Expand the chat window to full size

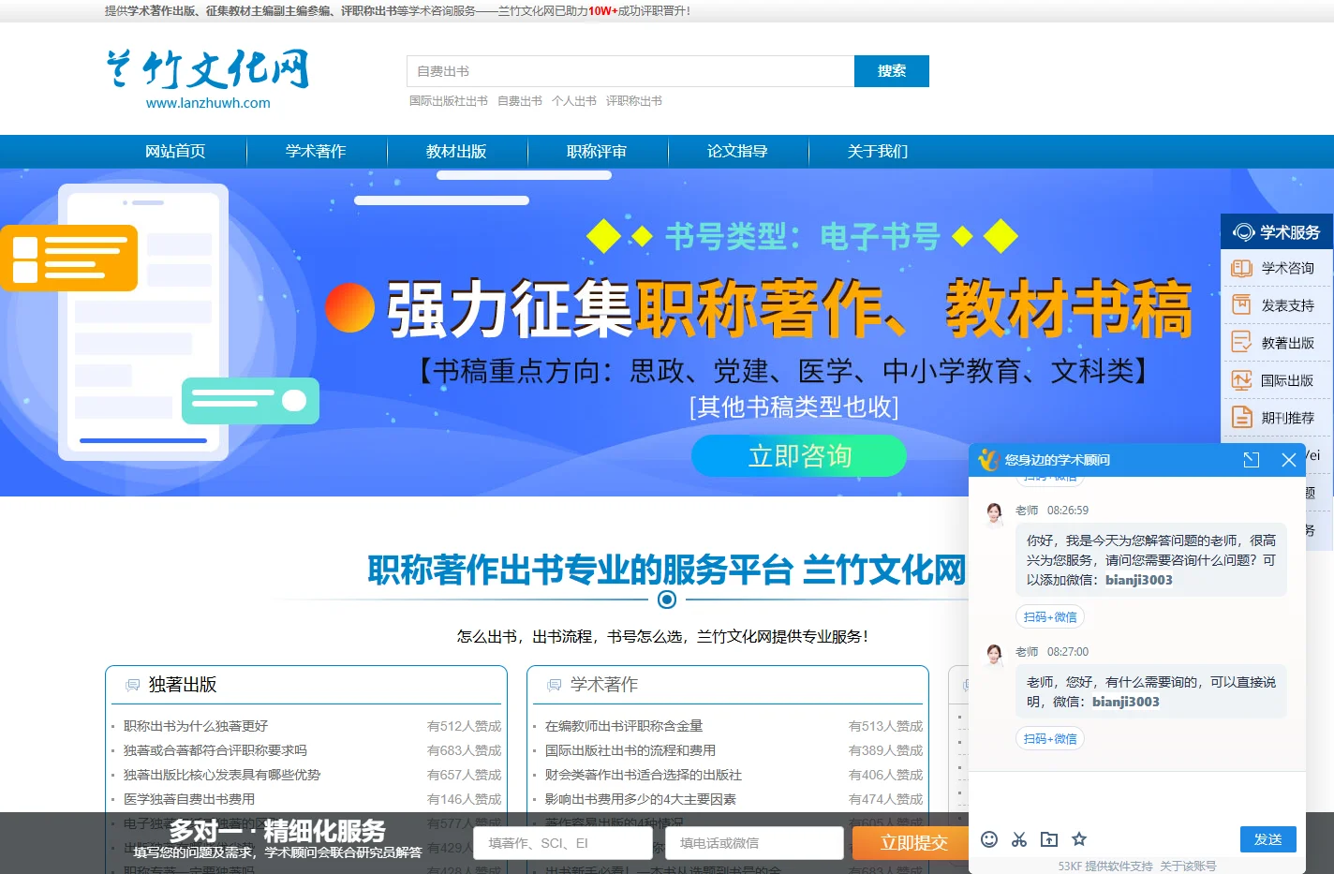point(1252,460)
